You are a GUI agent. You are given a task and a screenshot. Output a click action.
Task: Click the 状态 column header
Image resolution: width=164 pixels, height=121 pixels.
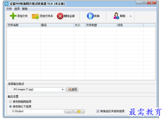click(130, 25)
